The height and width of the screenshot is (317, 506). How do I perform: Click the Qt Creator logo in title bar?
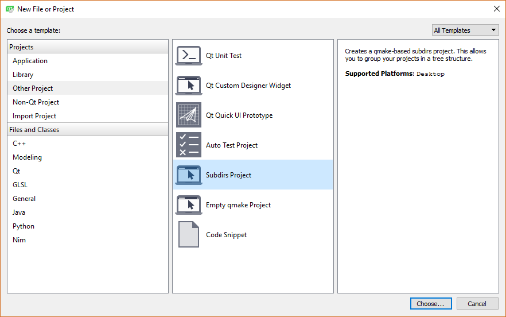[10, 9]
